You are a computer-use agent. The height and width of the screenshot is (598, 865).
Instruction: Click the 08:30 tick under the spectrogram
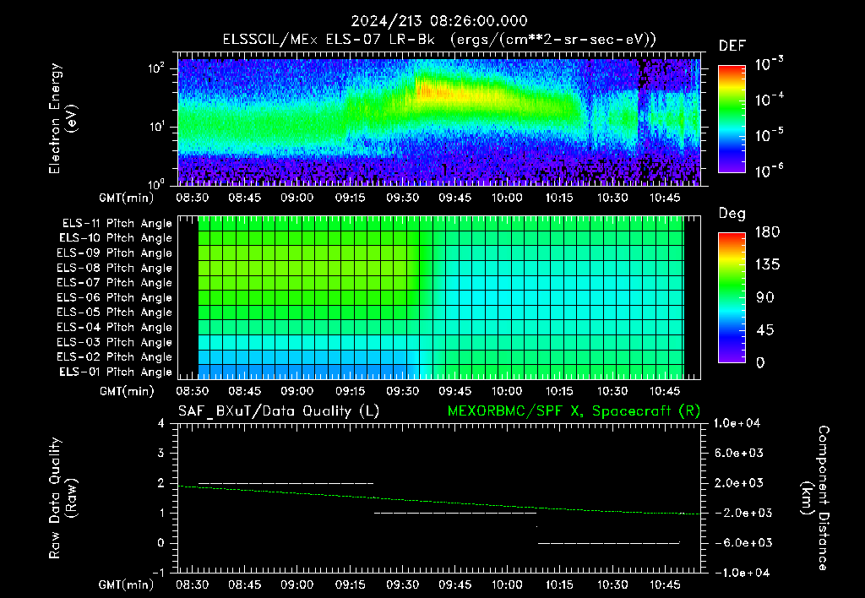pyautogui.click(x=192, y=198)
